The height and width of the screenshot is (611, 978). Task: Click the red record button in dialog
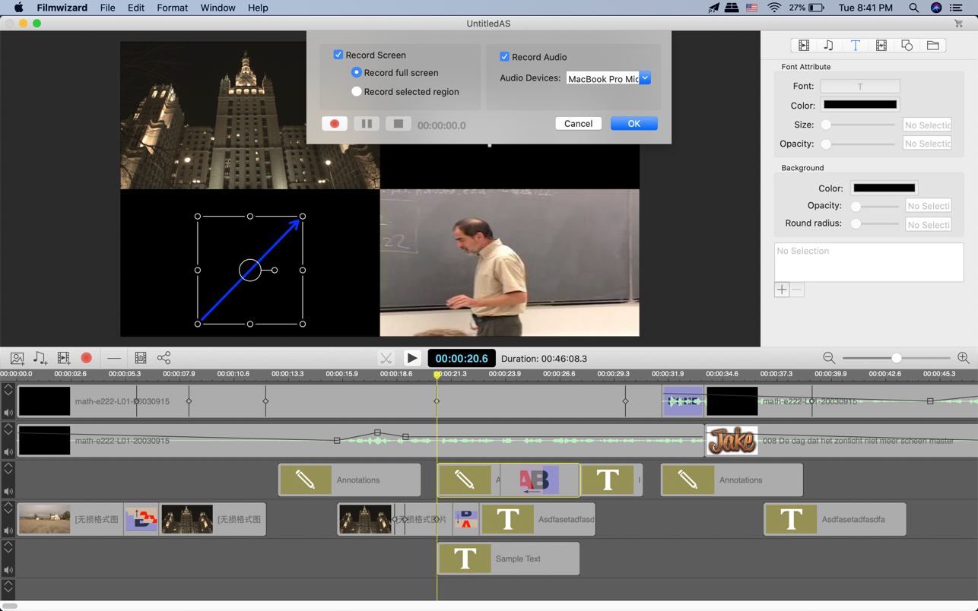pos(335,124)
